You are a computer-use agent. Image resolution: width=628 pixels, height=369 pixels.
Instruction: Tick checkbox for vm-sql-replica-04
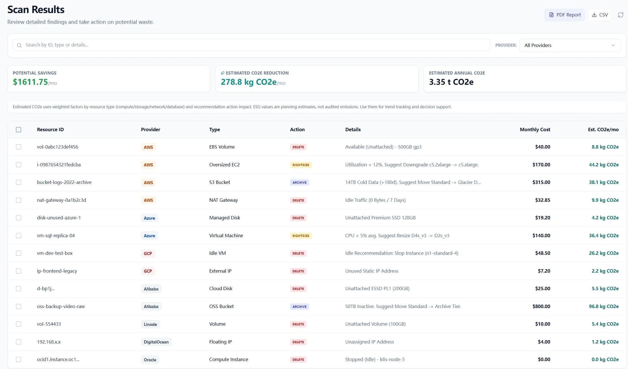[x=18, y=236]
